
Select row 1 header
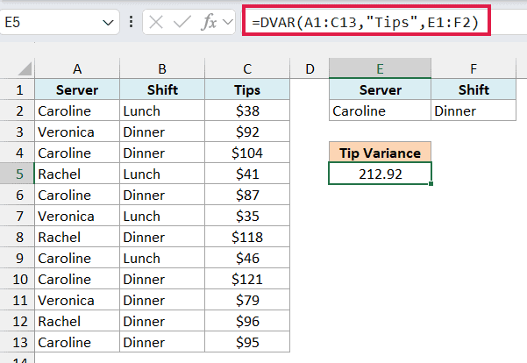point(18,89)
